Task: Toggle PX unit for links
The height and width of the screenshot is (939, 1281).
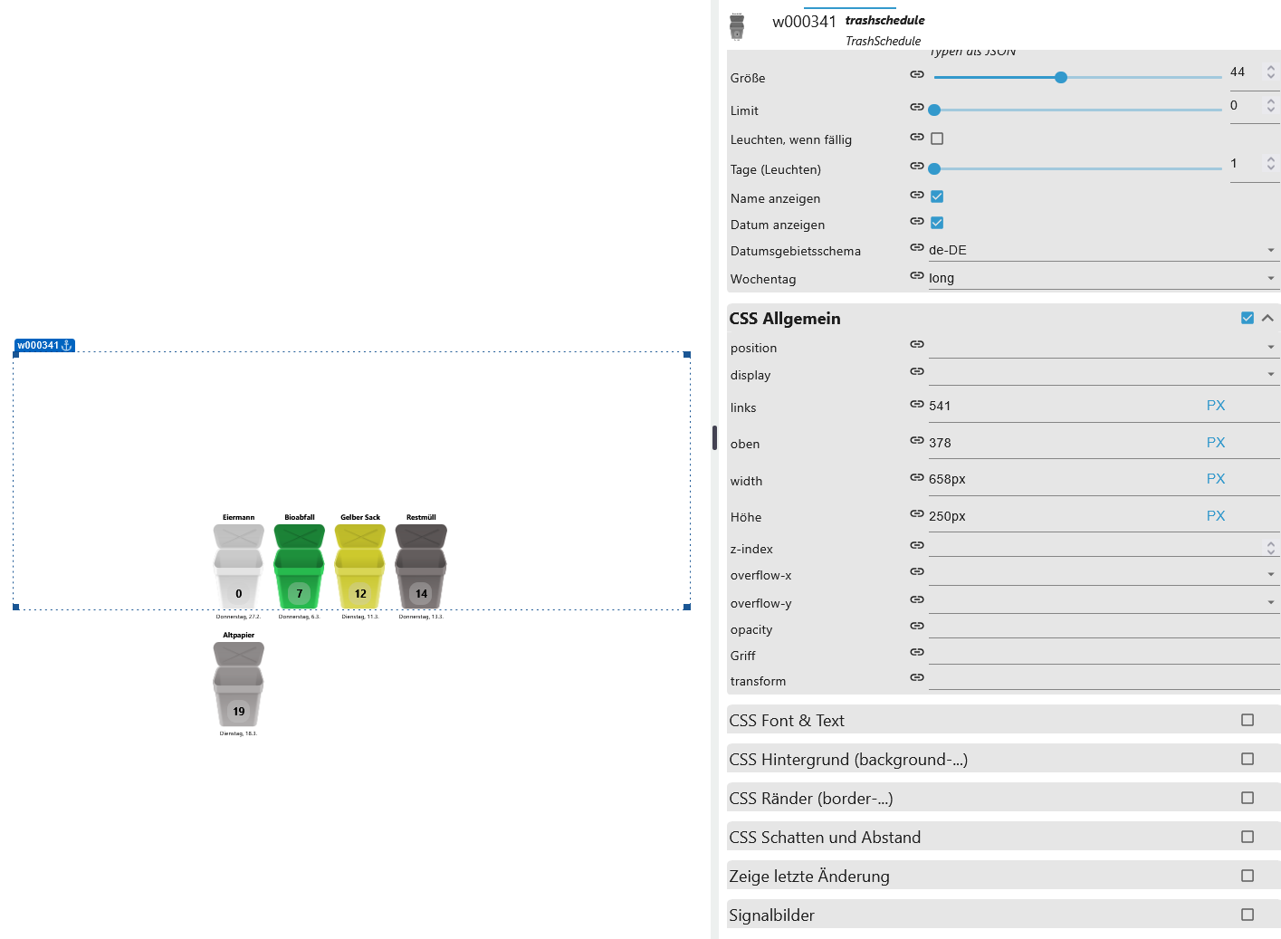Action: [1216, 406]
